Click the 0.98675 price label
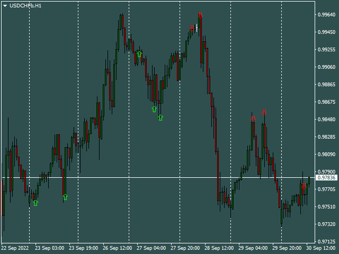The image size is (339, 254). pos(326,102)
